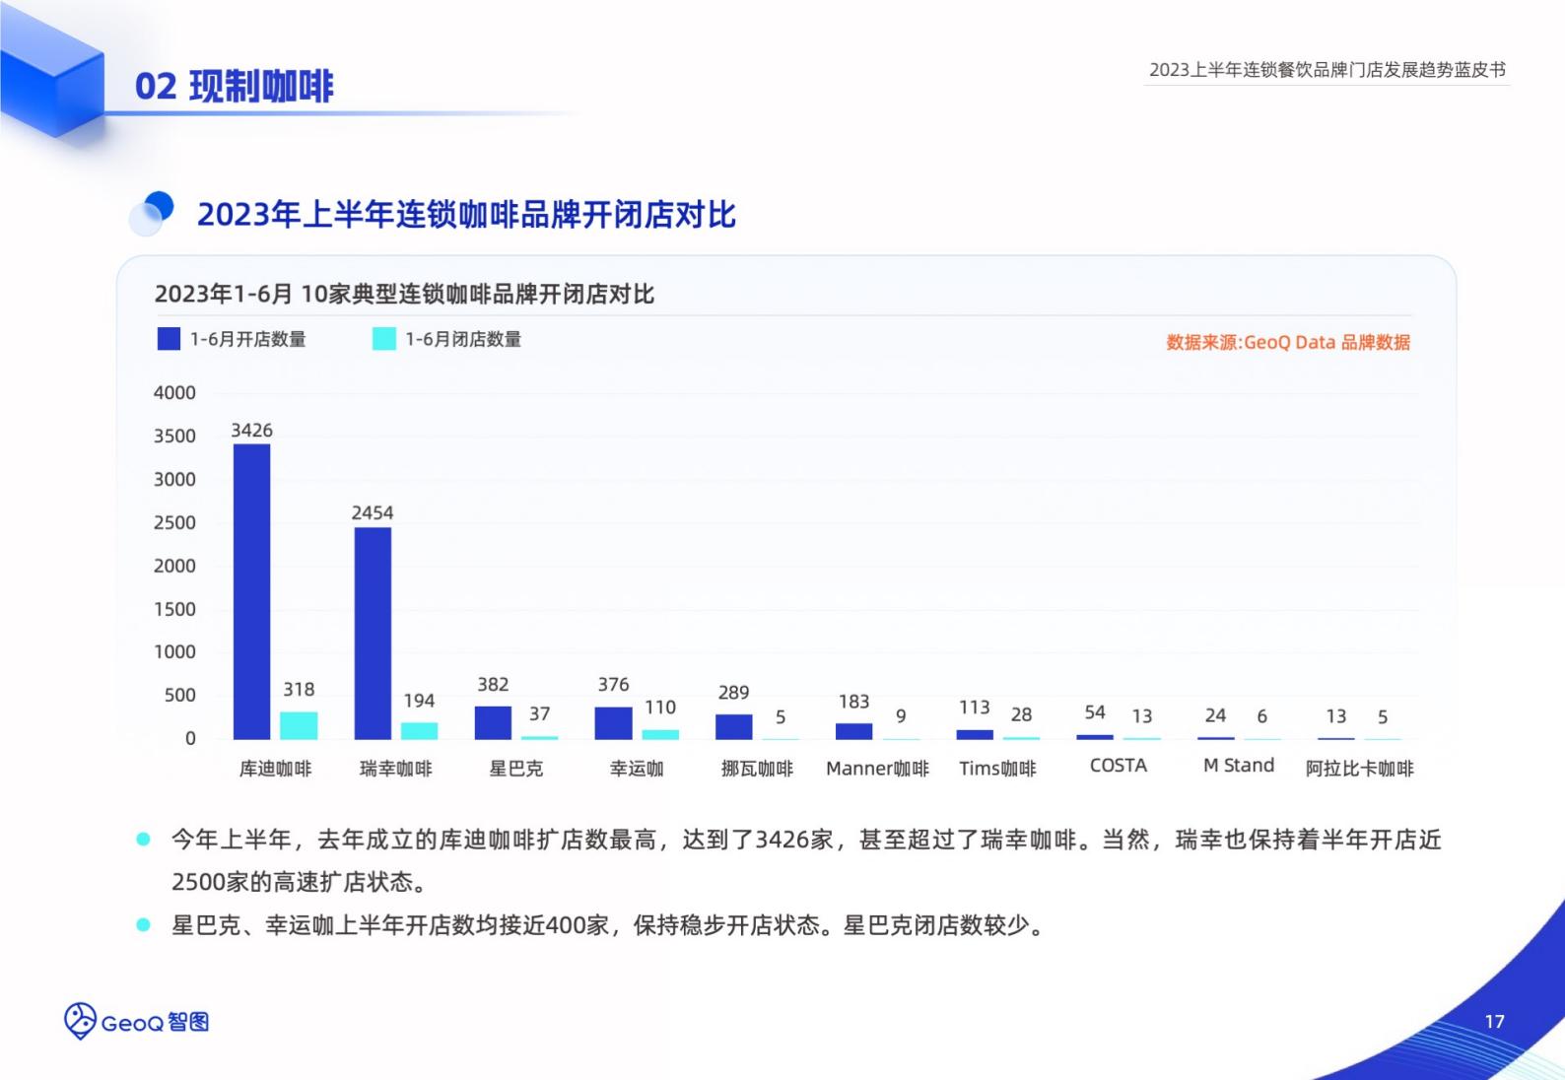Click the value label '28' for Tims咖啡
The width and height of the screenshot is (1565, 1080).
[x=1021, y=714]
